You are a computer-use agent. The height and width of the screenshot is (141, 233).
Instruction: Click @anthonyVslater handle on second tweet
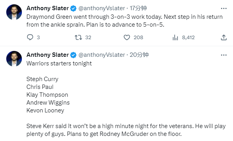click(102, 55)
